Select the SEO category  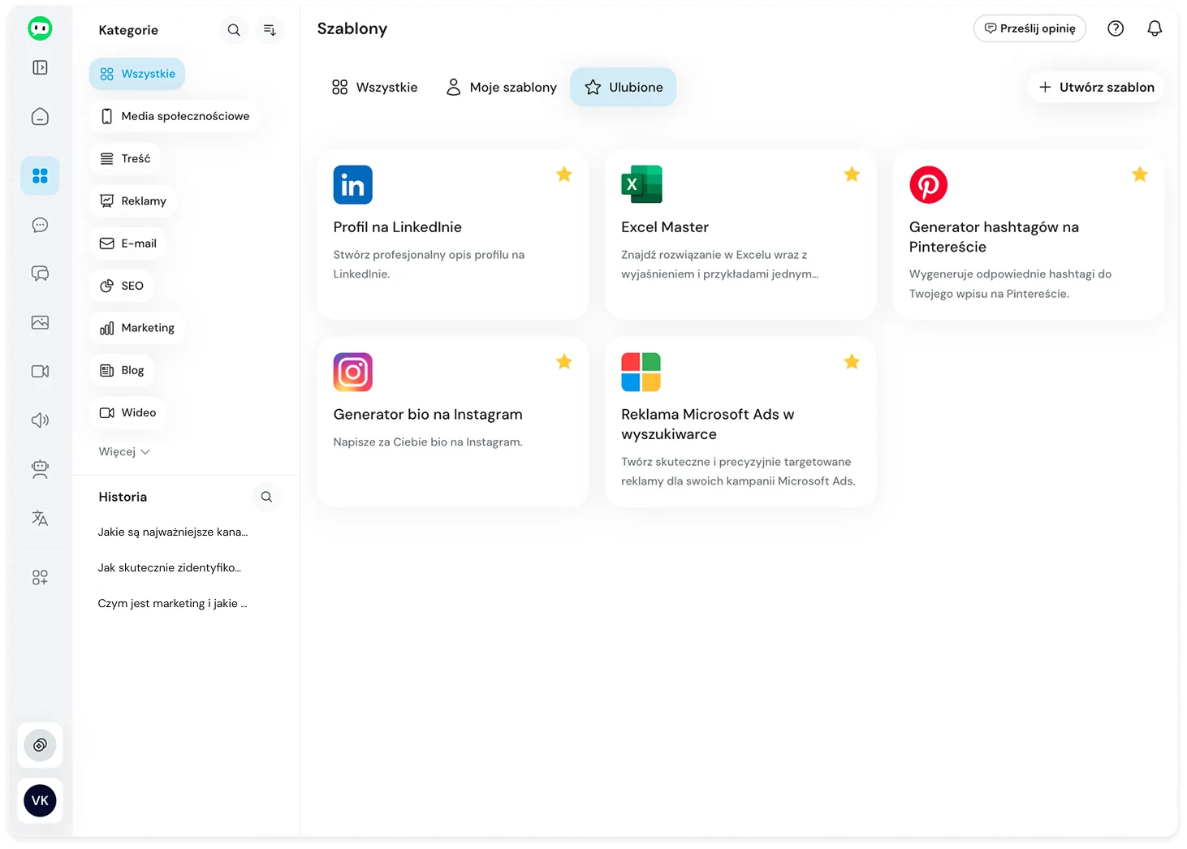pyautogui.click(x=122, y=286)
